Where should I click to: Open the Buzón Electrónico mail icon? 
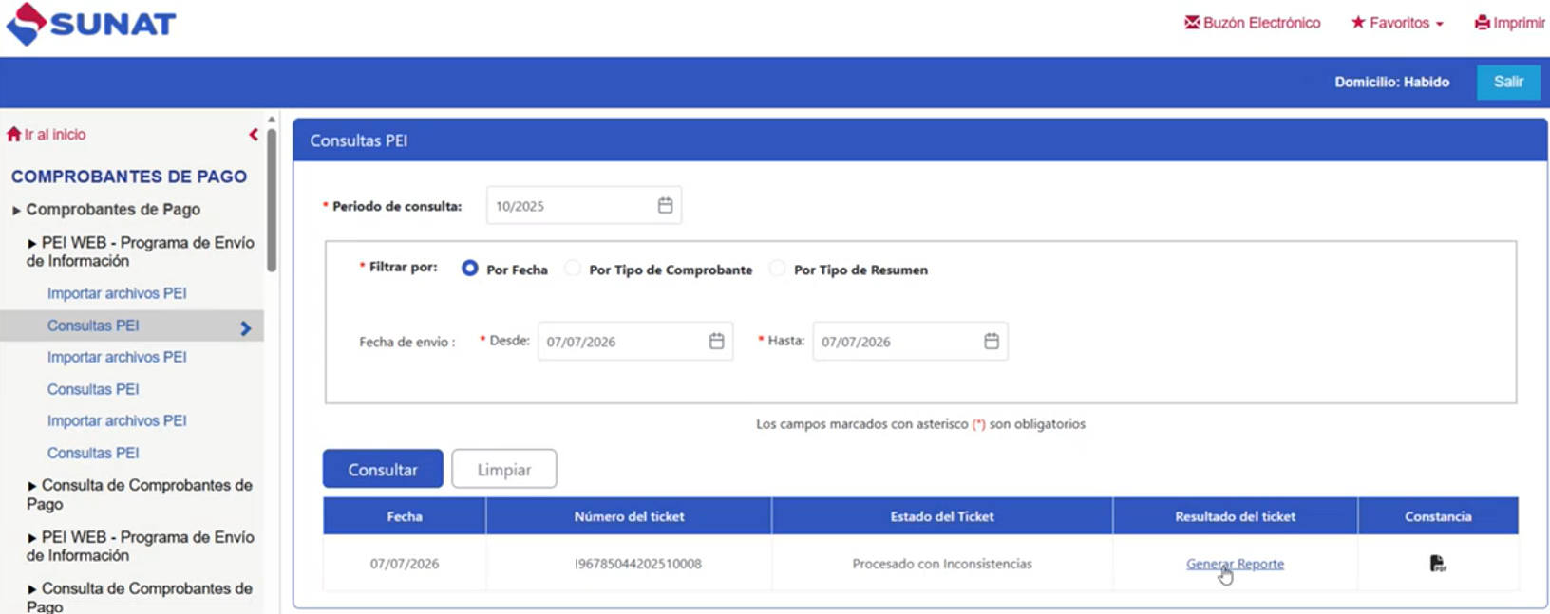1192,22
